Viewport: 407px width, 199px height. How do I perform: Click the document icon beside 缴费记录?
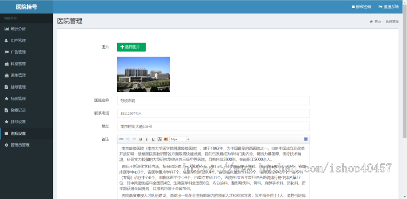(x=6, y=110)
